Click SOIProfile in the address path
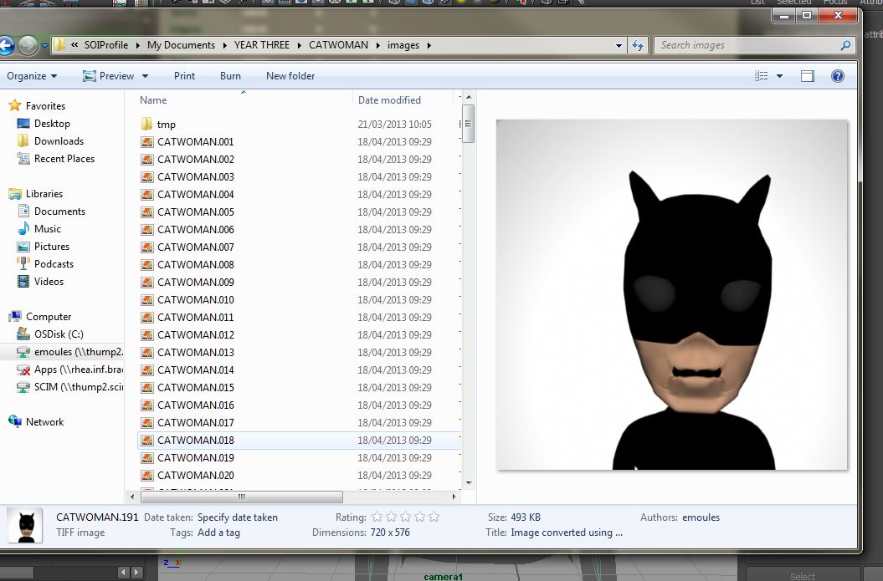883x581 pixels. tap(105, 45)
